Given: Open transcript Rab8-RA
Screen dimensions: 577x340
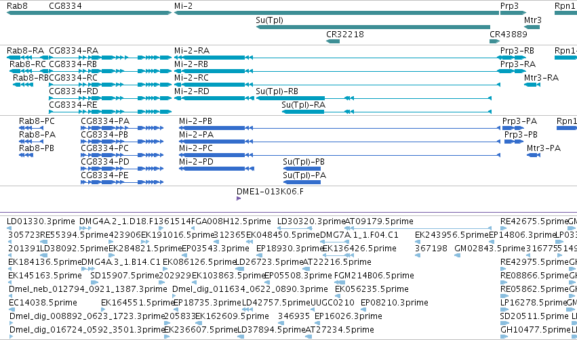Looking at the screenshot, I should click(x=28, y=58).
